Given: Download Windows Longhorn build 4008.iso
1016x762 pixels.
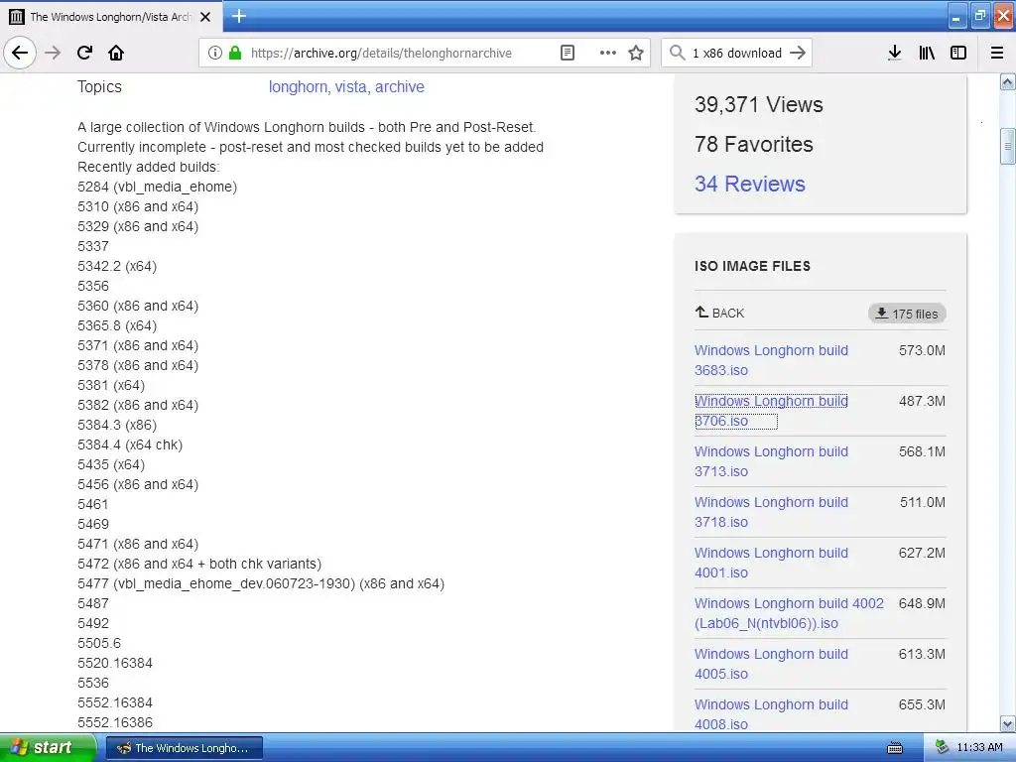Looking at the screenshot, I should pyautogui.click(x=771, y=714).
